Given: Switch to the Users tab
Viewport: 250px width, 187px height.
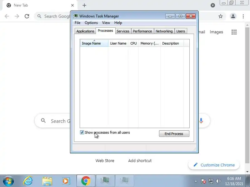Looking at the screenshot, I should coord(181,31).
